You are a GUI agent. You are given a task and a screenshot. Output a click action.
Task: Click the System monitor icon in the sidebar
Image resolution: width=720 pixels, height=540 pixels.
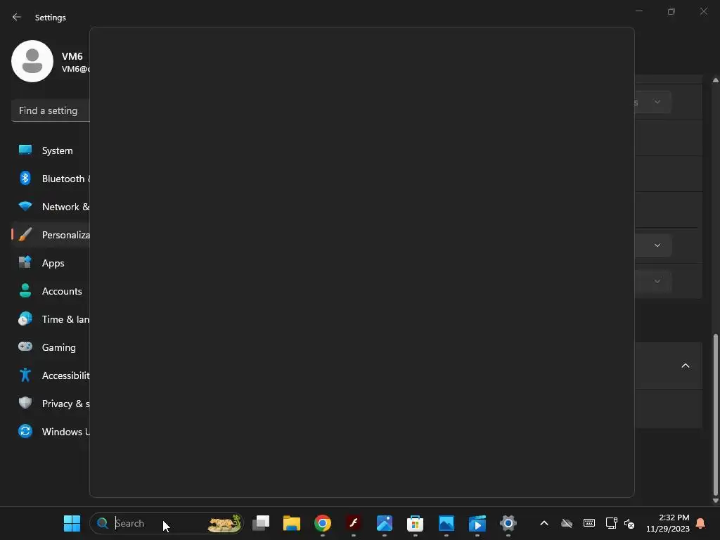pyautogui.click(x=25, y=150)
